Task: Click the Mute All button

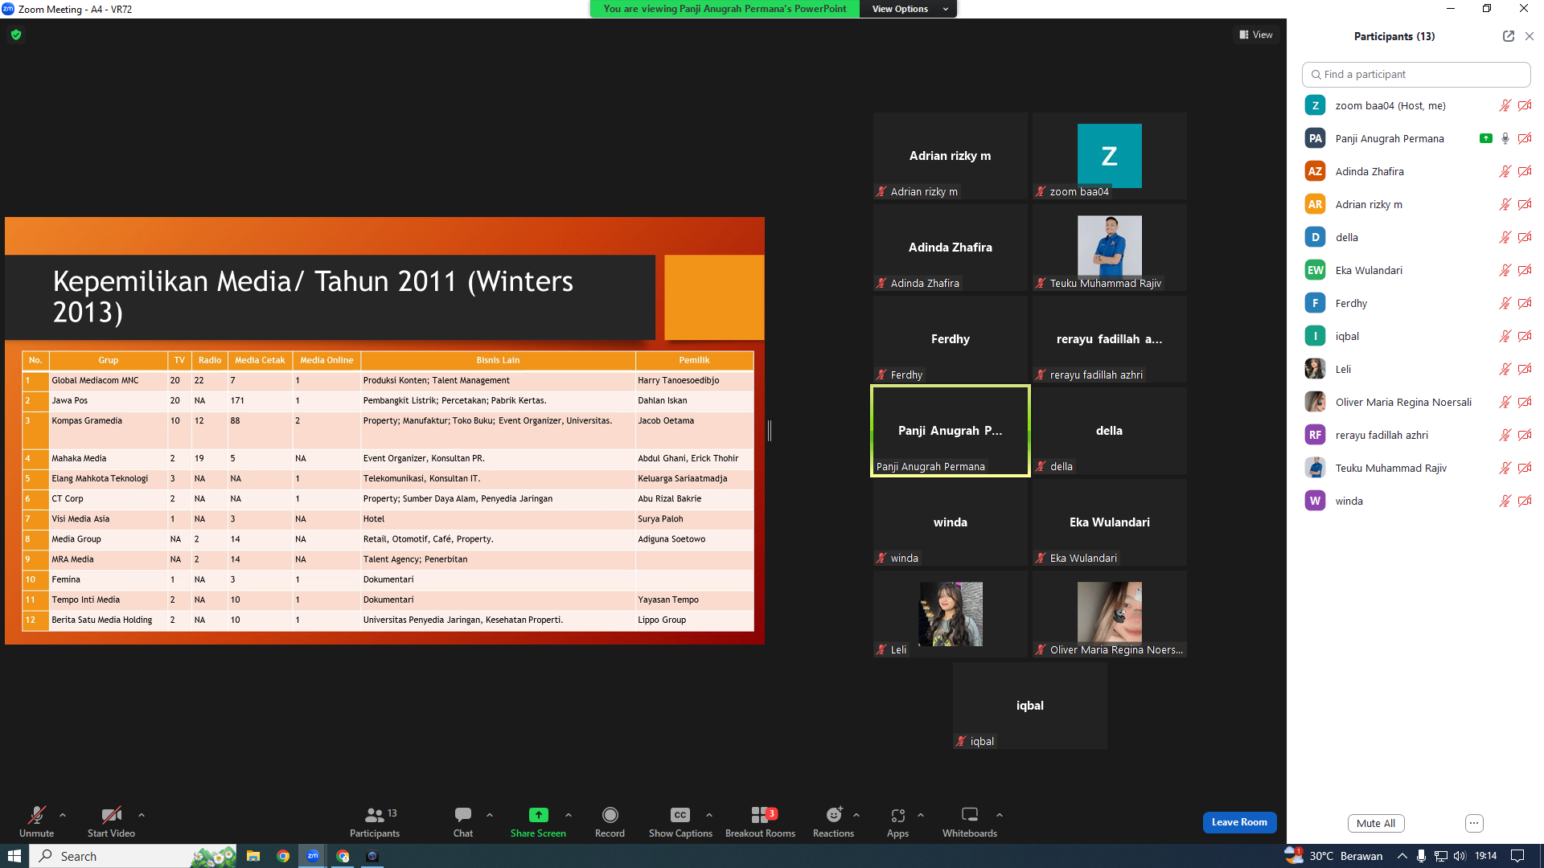Action: 1376,823
